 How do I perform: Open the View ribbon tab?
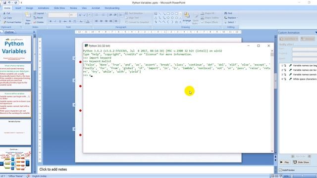click(84, 8)
